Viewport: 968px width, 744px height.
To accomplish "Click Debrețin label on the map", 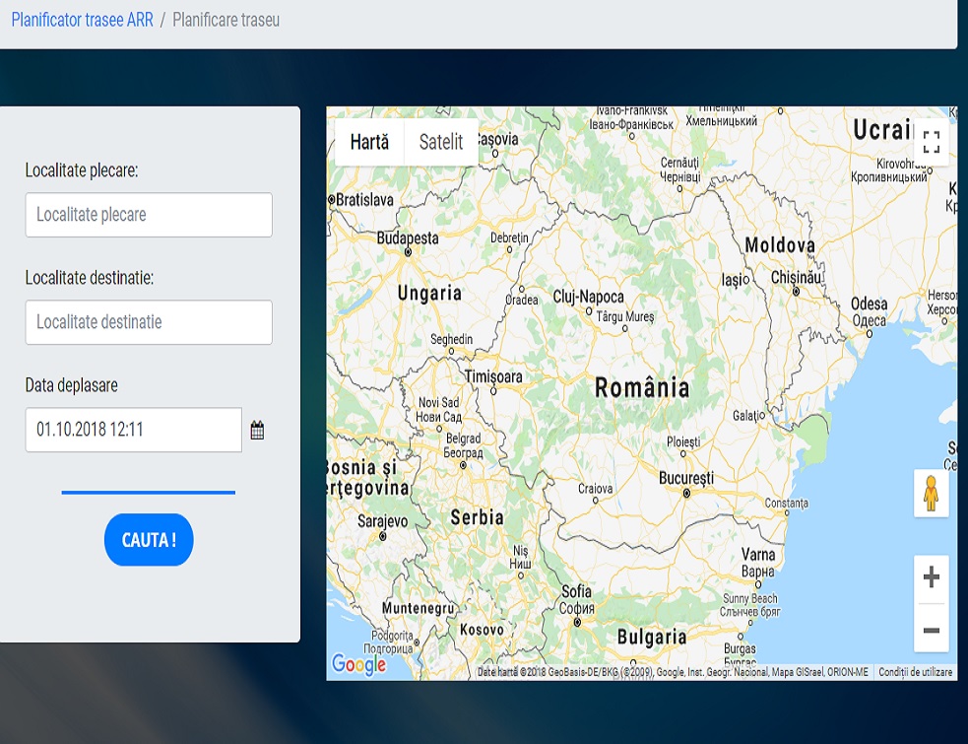I will coord(509,237).
